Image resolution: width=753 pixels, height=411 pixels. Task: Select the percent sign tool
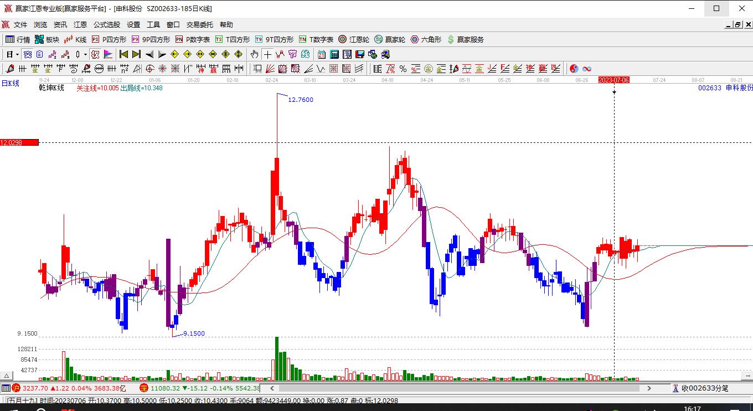pos(403,69)
